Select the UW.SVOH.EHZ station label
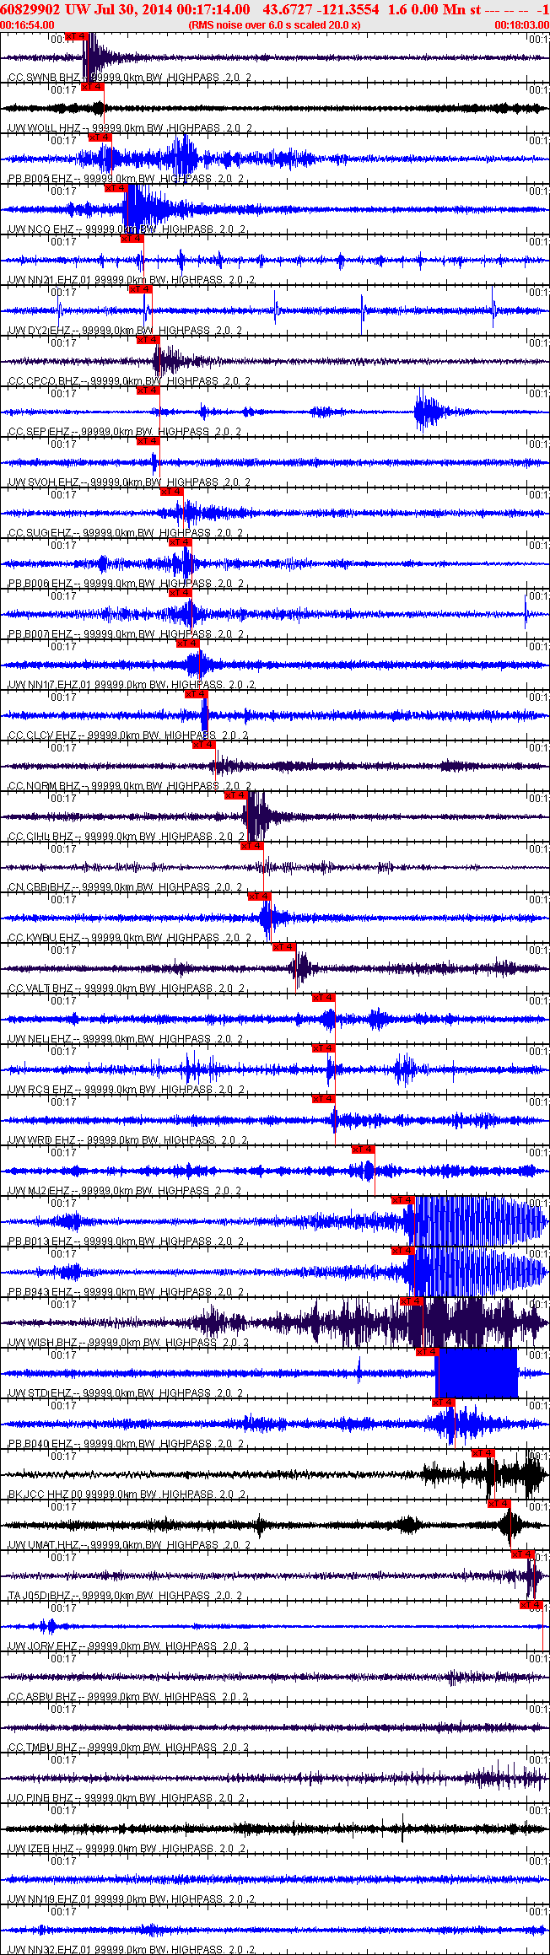 43,482
